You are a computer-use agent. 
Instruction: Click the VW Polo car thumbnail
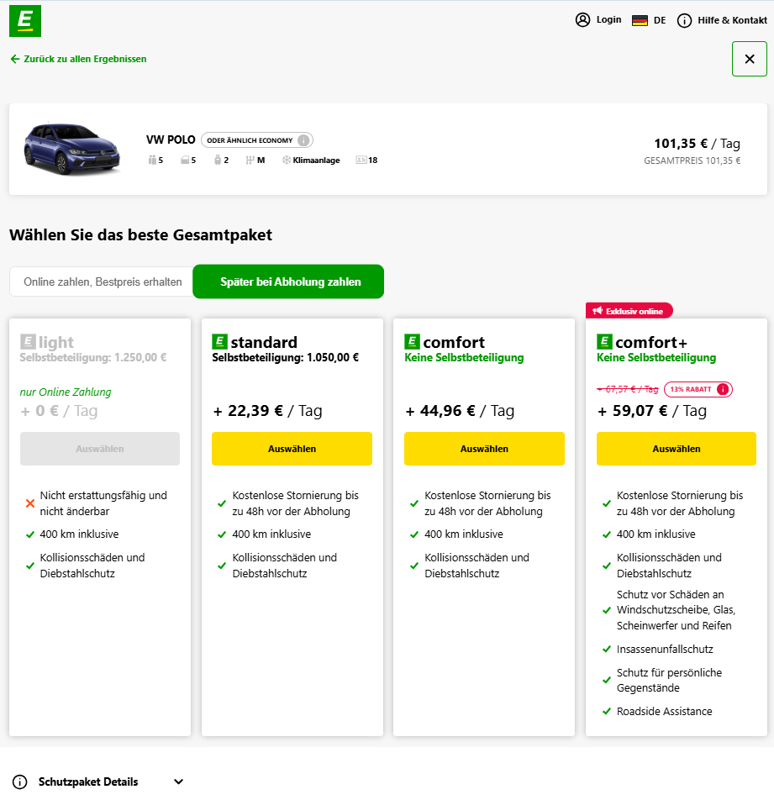pyautogui.click(x=72, y=148)
